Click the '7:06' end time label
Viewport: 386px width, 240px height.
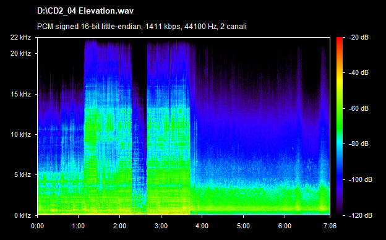[x=330, y=226]
